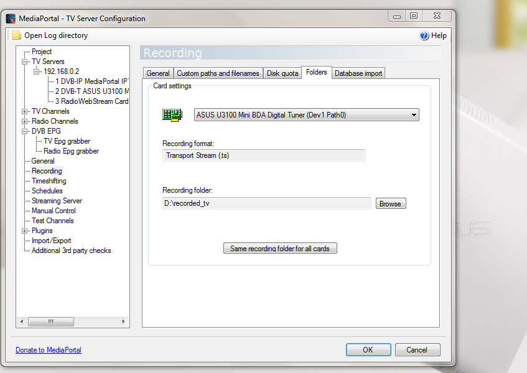Screen dimensions: 527x373
Task: Switch to the Disk quota tab
Action: tap(282, 73)
